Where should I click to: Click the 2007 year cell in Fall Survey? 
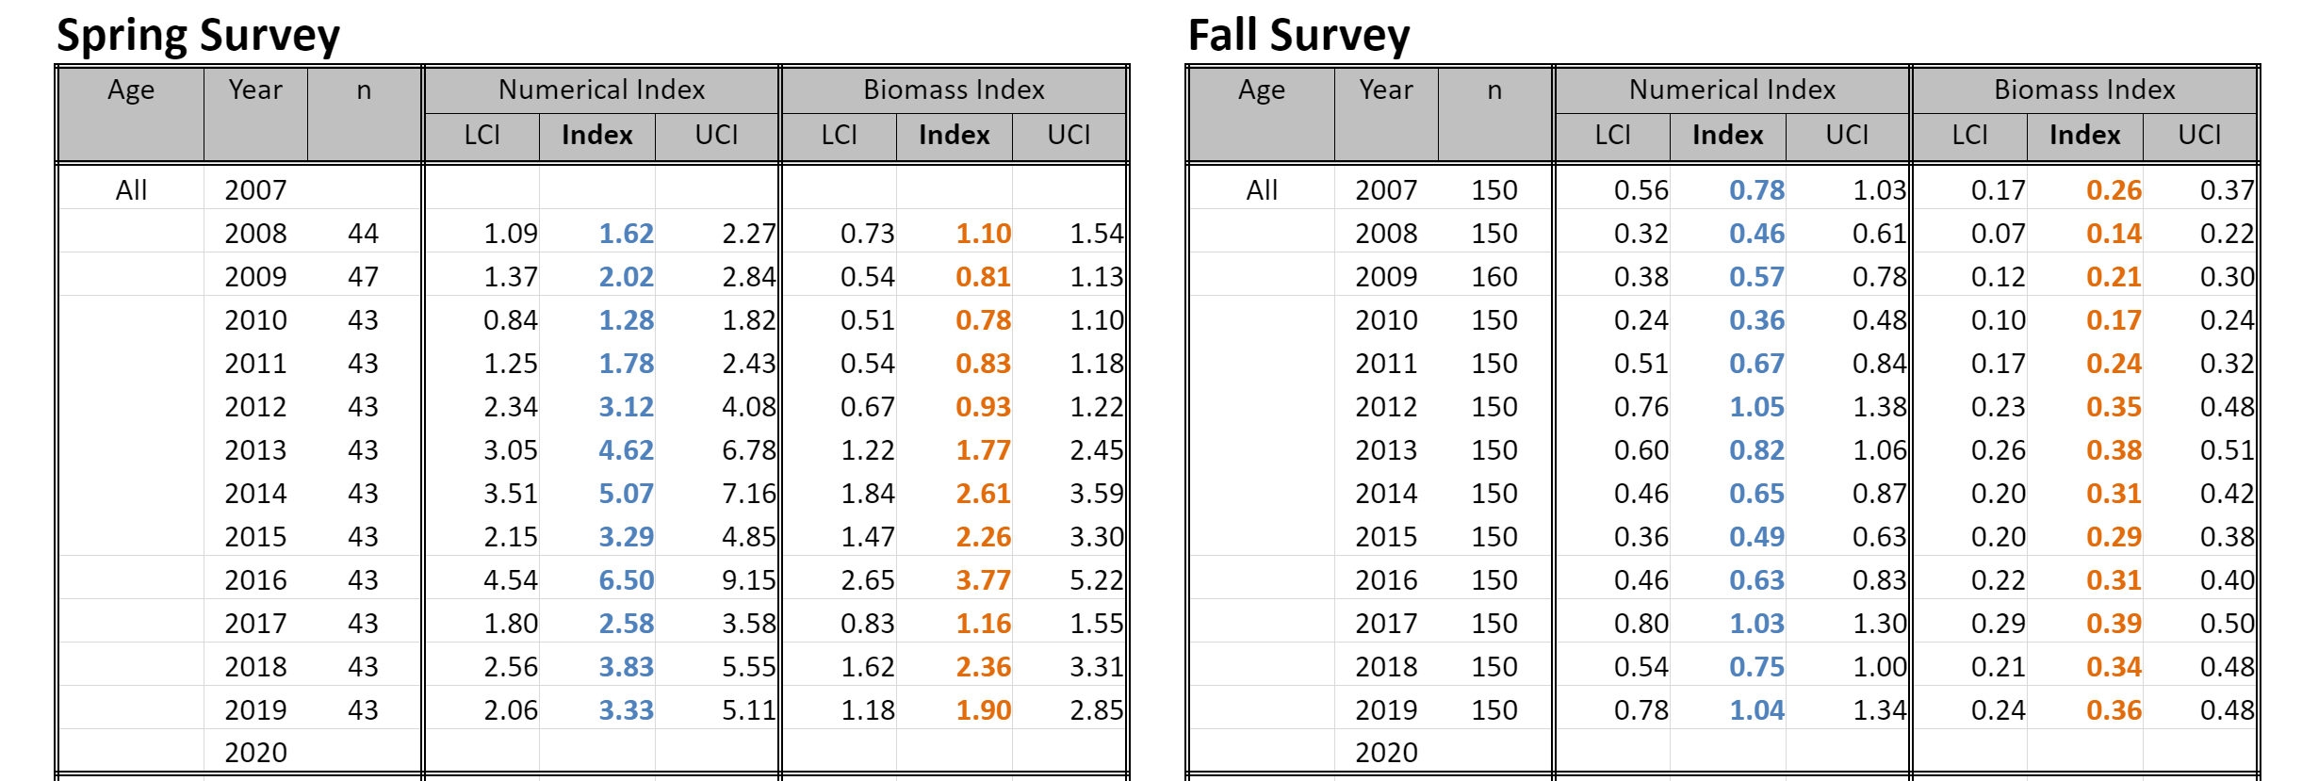(1386, 190)
